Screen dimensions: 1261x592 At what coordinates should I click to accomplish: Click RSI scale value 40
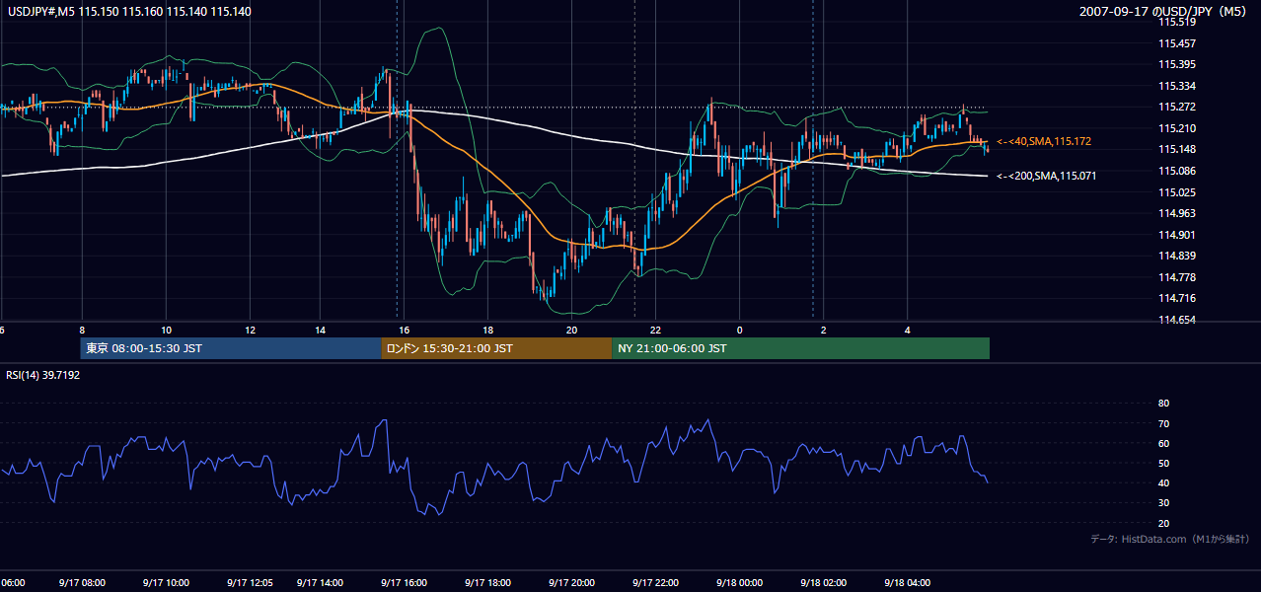1163,482
